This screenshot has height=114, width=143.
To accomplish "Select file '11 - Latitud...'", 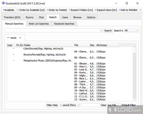I will pyautogui.click(x=81, y=94).
